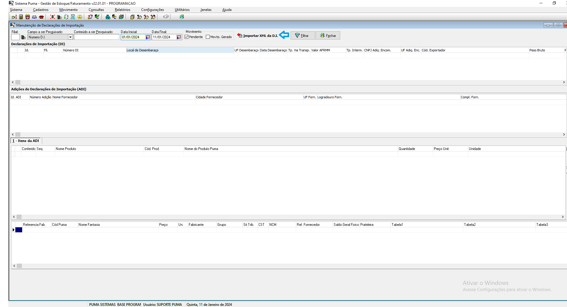Screen dimensions: 567x307
Task: Click Importar XML da D.I. button
Action: coord(258,36)
